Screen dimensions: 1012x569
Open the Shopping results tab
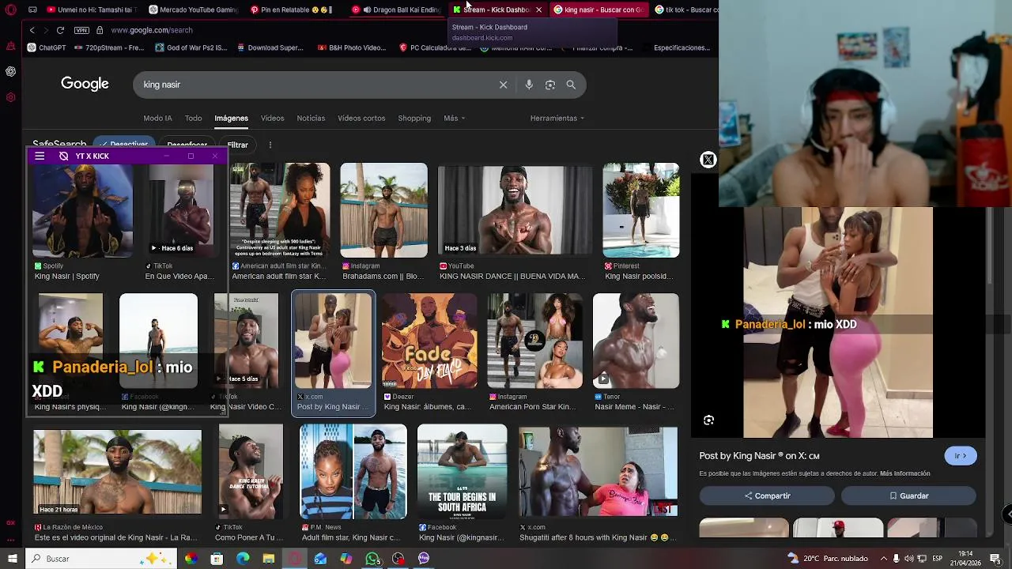(414, 118)
